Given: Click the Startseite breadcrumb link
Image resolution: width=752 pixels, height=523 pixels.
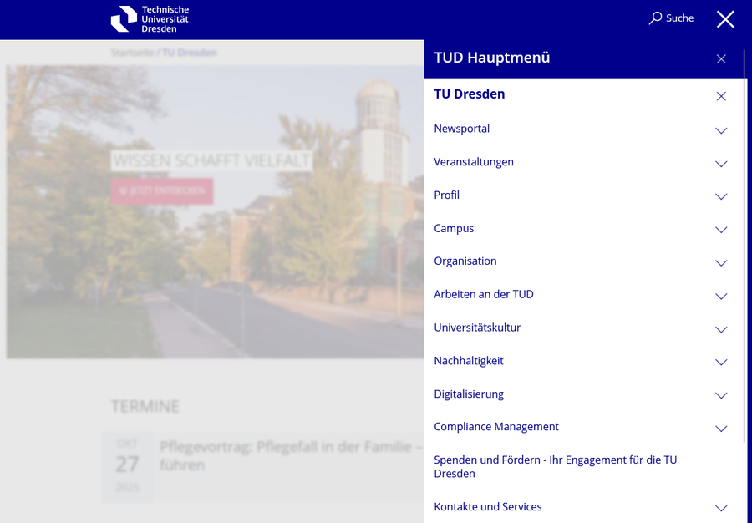Looking at the screenshot, I should (x=132, y=53).
